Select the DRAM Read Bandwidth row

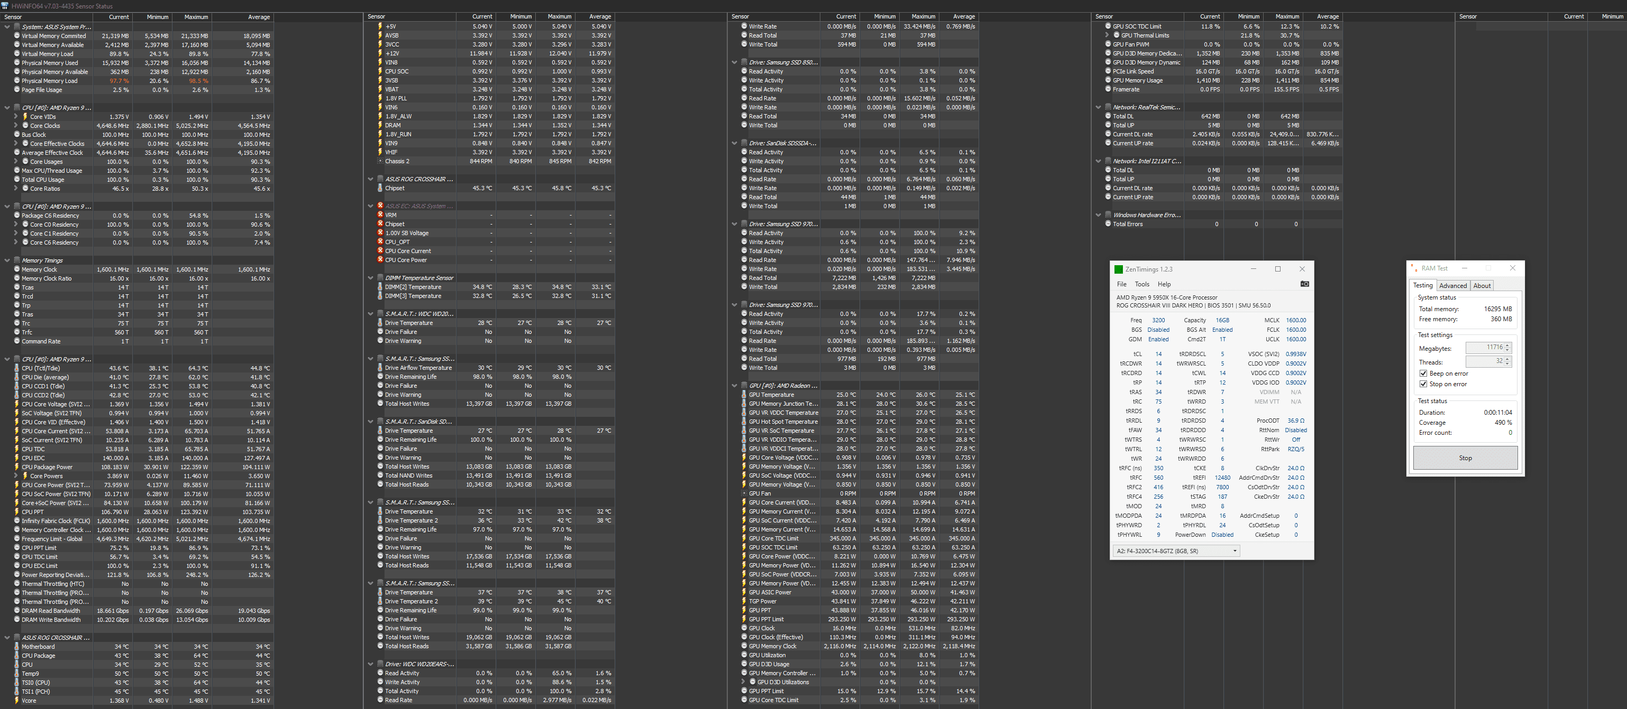tap(137, 611)
